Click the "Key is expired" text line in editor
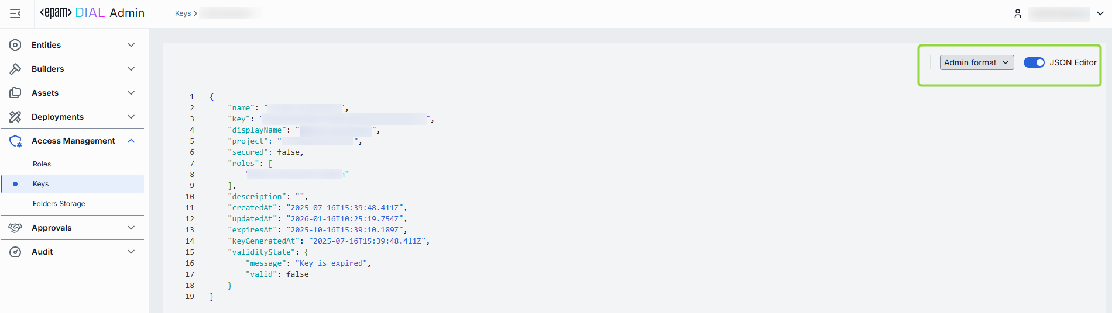The image size is (1112, 313). (x=331, y=263)
